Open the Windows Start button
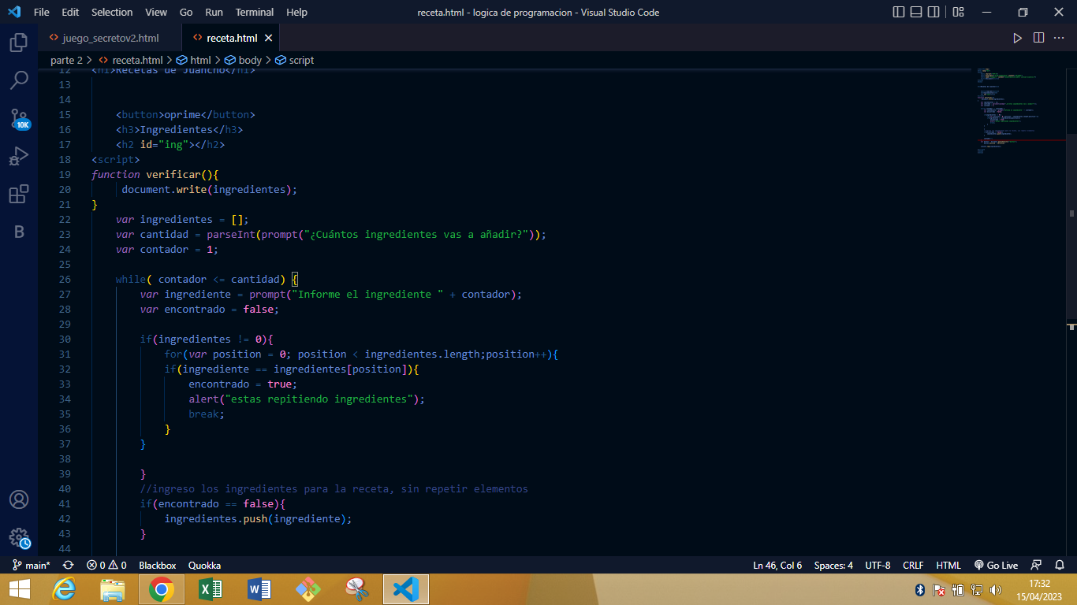 click(x=19, y=589)
